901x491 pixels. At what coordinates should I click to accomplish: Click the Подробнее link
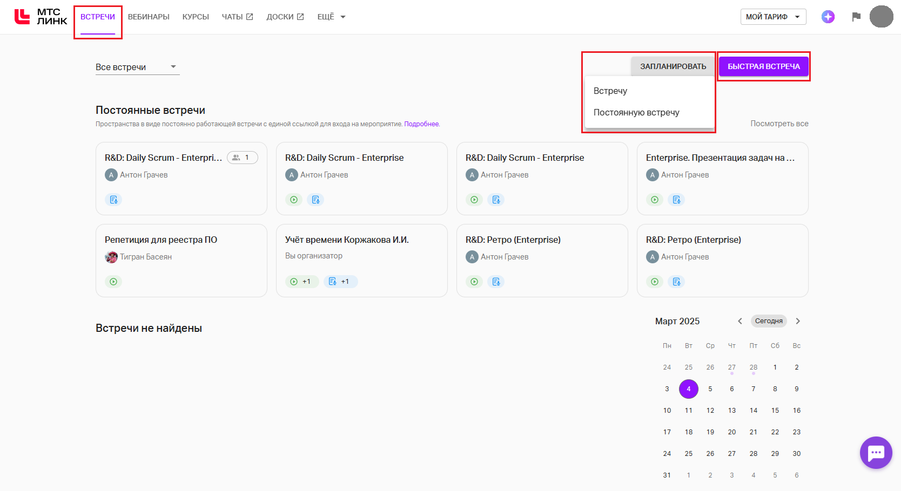[421, 124]
